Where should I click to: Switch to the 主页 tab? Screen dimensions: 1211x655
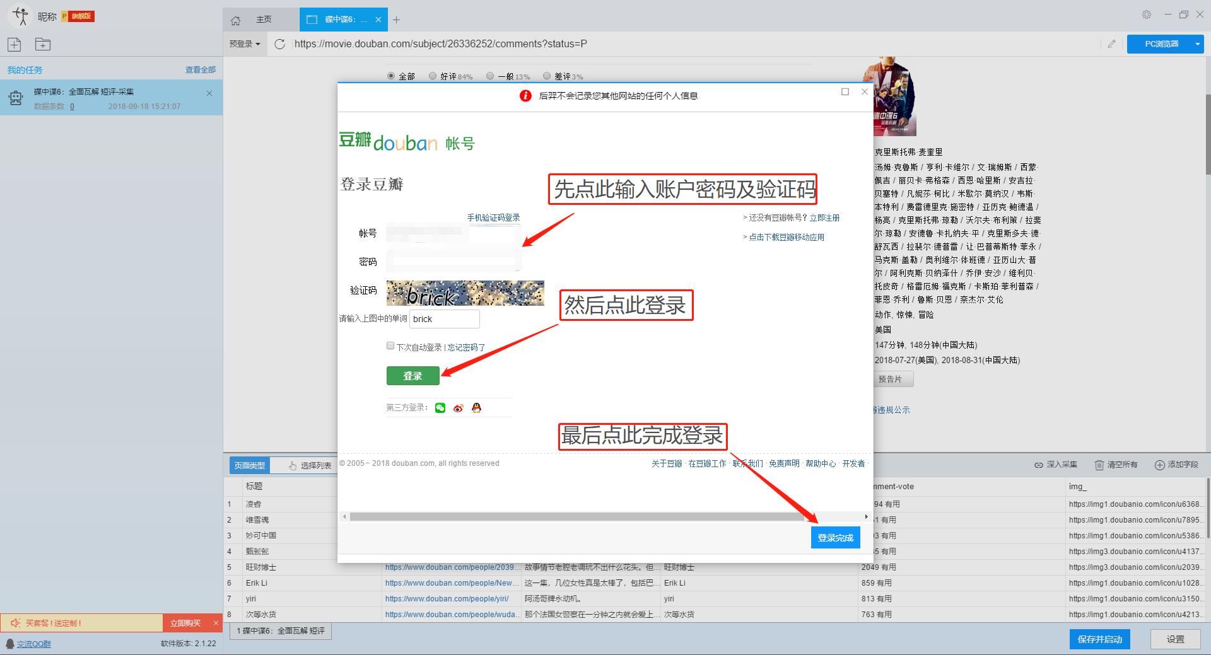264,20
